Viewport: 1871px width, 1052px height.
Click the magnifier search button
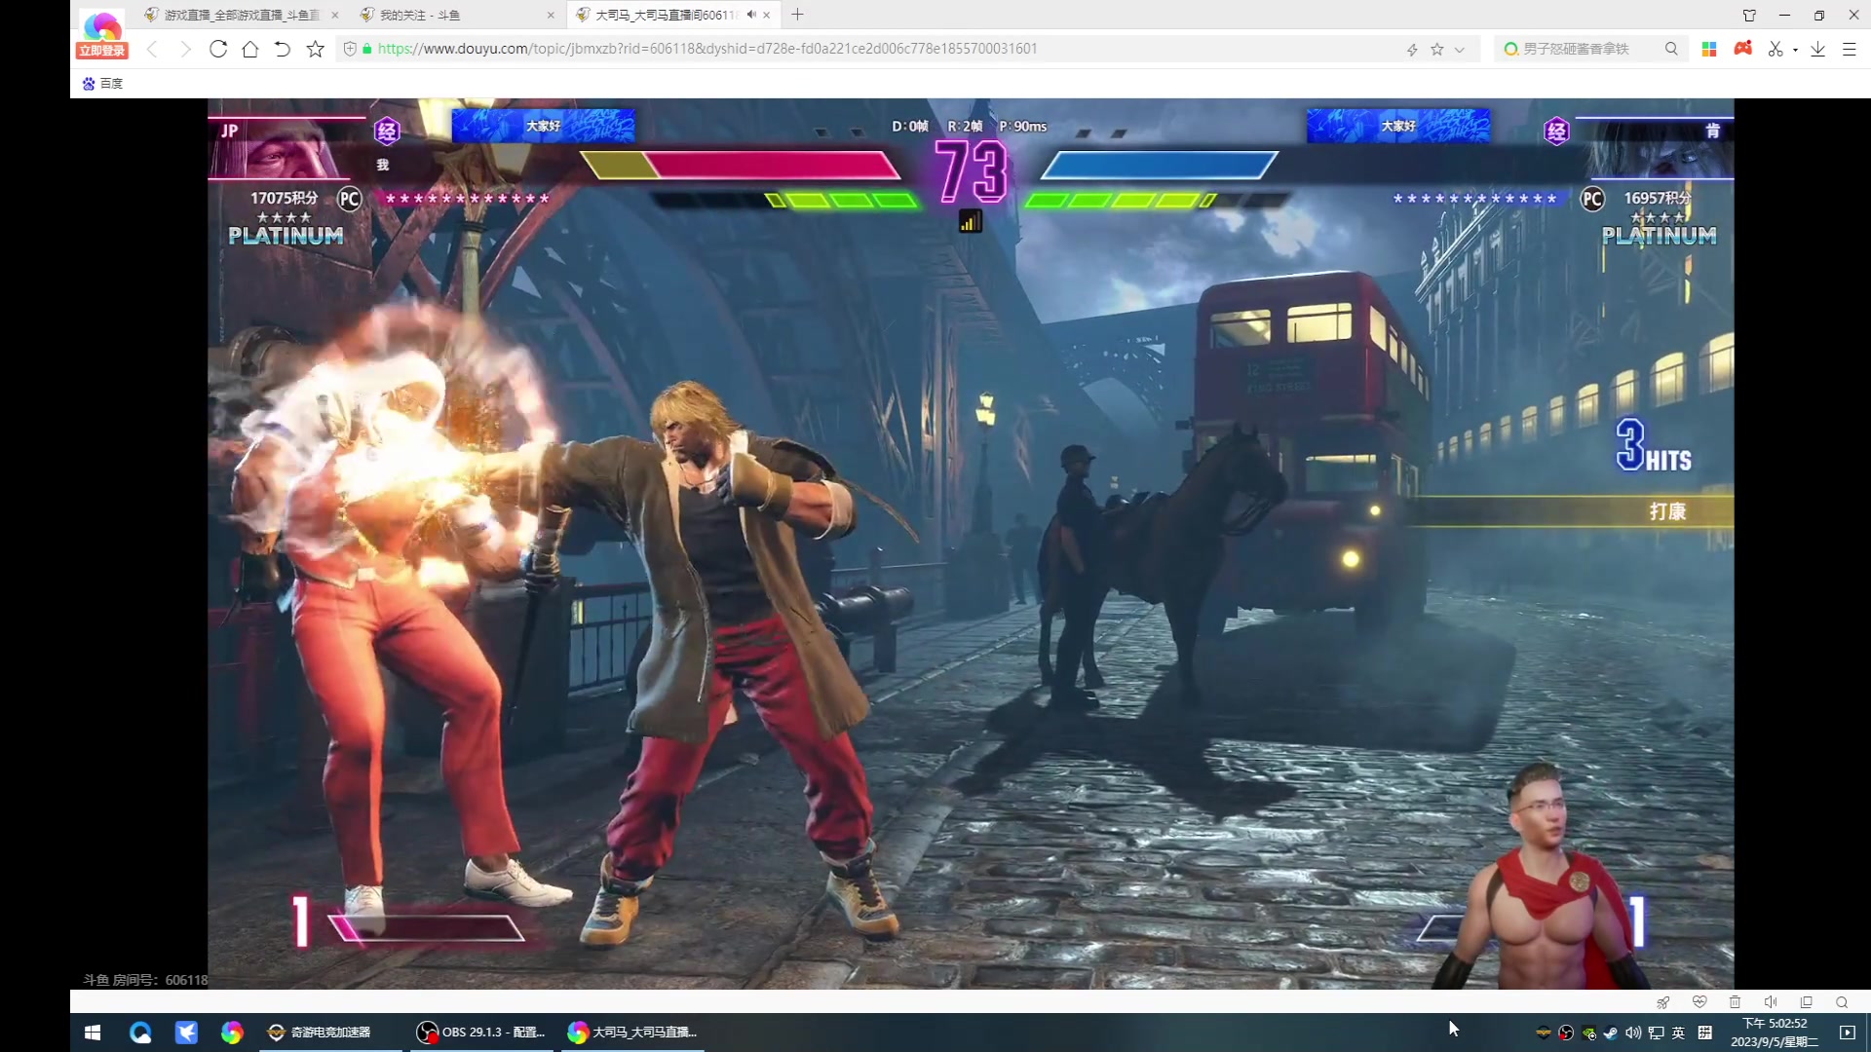point(1672,49)
